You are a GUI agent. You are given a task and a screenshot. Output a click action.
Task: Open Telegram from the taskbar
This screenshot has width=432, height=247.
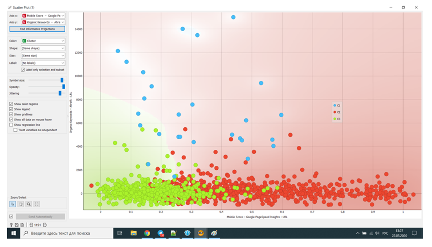coord(161,233)
